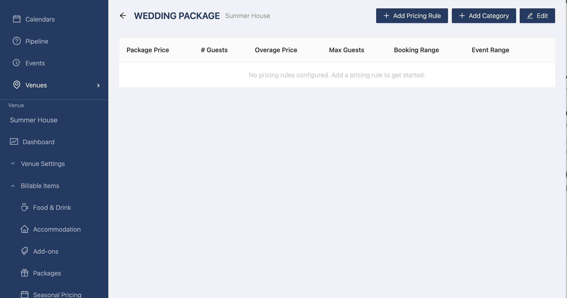Expand the Venues submenu chevron
This screenshot has width=567, height=298.
coord(98,85)
